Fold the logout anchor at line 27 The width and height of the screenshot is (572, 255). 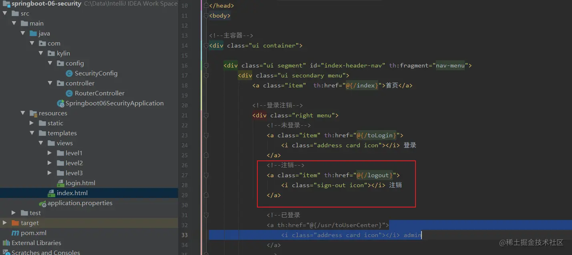(x=206, y=175)
